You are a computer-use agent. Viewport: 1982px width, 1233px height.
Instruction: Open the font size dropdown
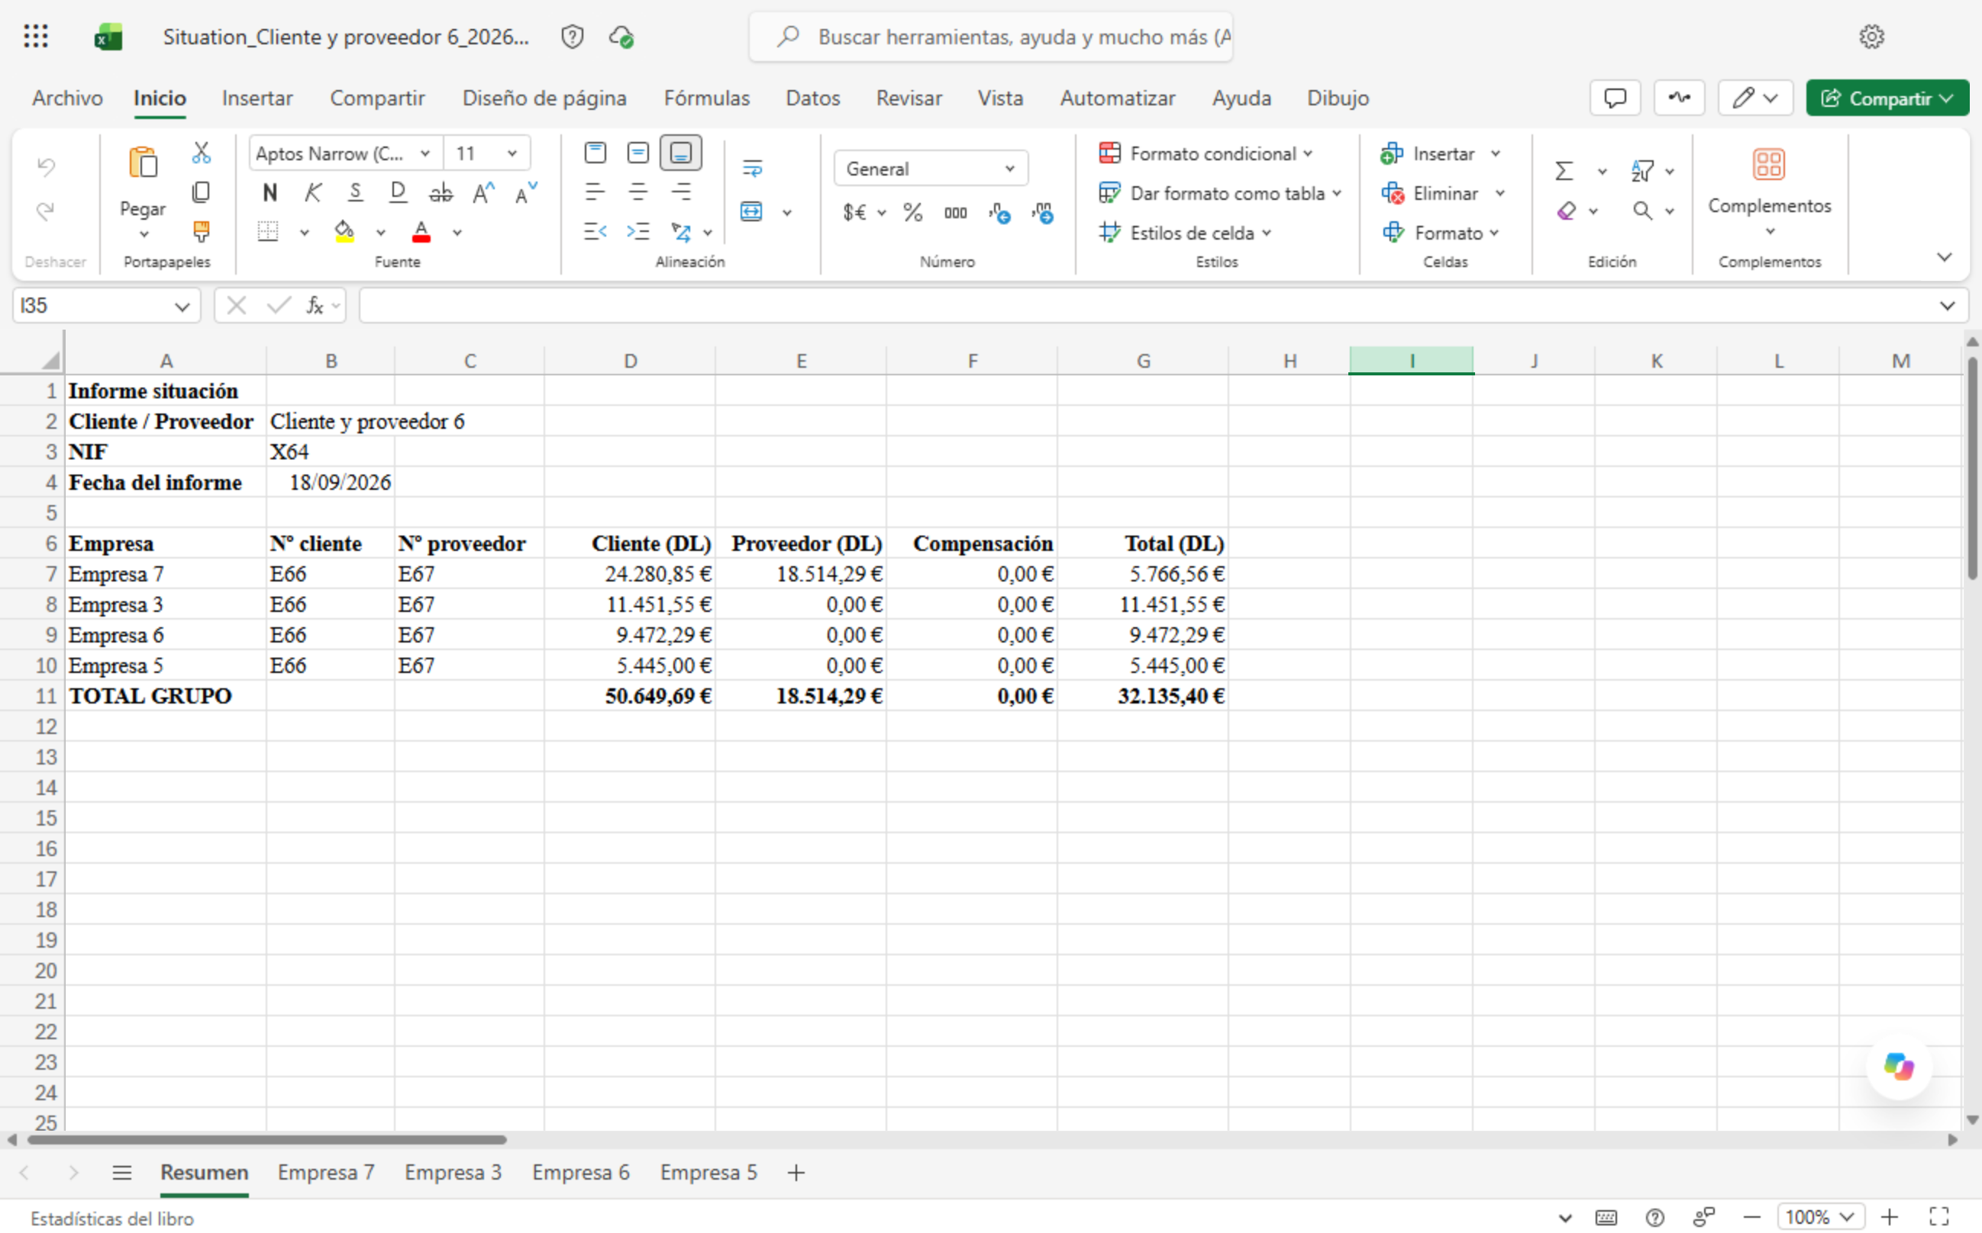(512, 153)
